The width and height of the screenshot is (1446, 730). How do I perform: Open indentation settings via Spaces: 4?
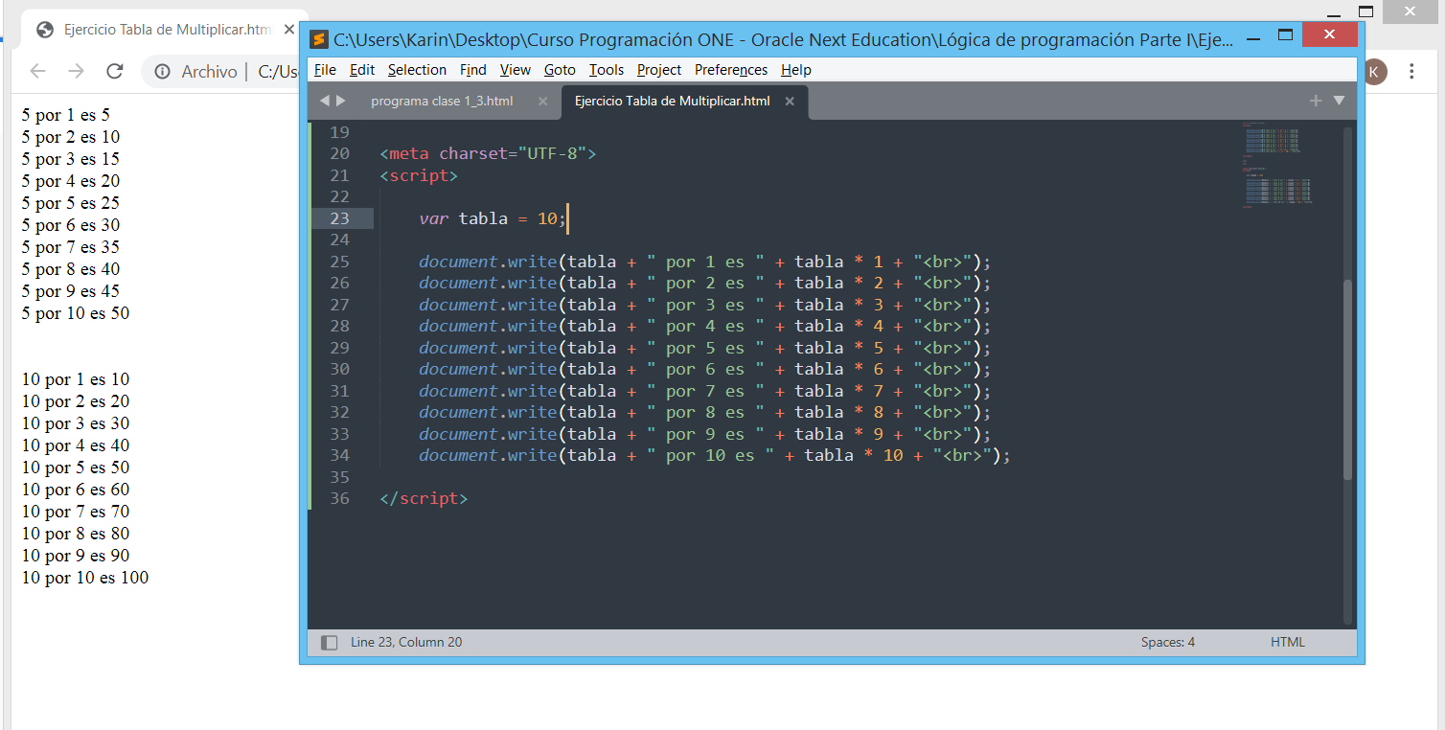[x=1167, y=642]
